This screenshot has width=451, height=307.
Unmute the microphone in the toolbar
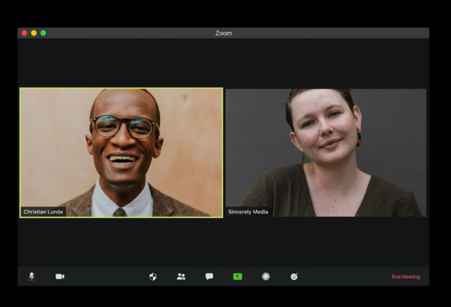[32, 276]
